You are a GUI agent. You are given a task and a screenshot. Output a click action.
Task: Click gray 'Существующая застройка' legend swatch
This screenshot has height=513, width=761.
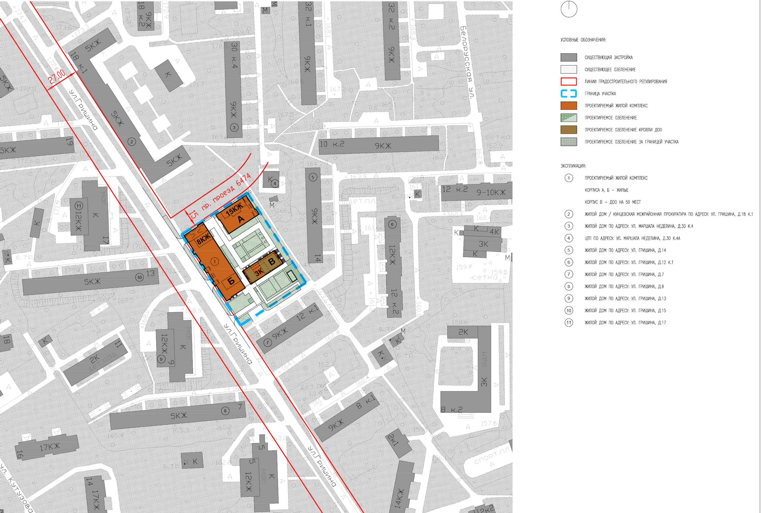pyautogui.click(x=568, y=57)
